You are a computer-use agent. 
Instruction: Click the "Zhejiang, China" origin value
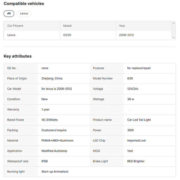[52, 79]
